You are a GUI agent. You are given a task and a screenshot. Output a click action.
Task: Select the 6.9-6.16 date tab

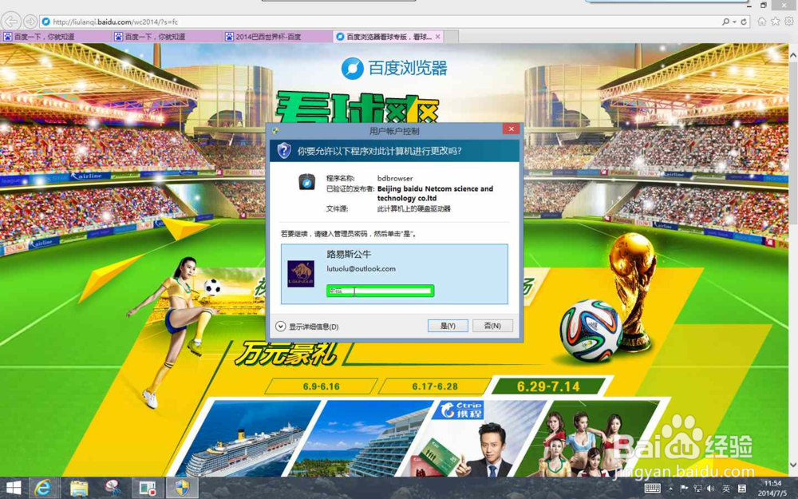pyautogui.click(x=321, y=386)
